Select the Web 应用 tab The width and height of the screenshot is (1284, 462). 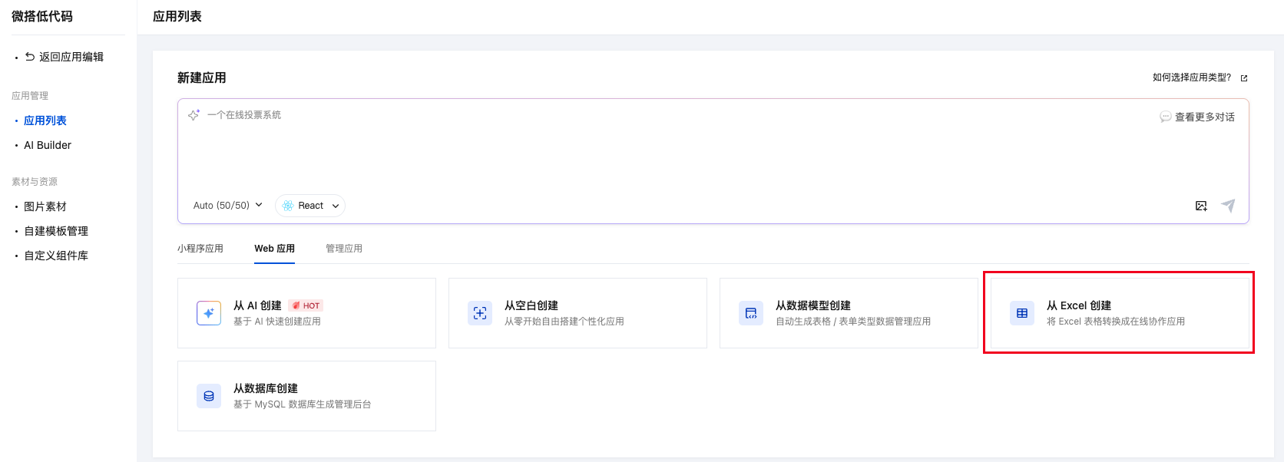tap(275, 249)
